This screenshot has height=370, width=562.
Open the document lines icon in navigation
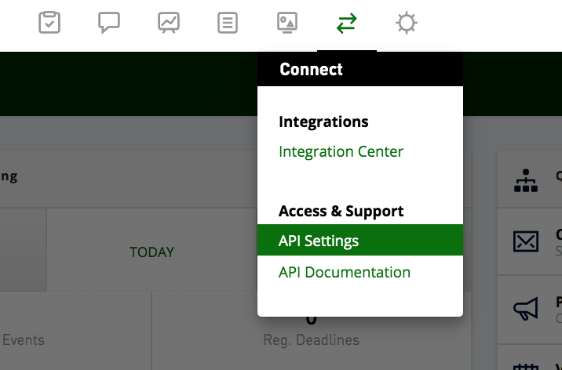pos(228,23)
